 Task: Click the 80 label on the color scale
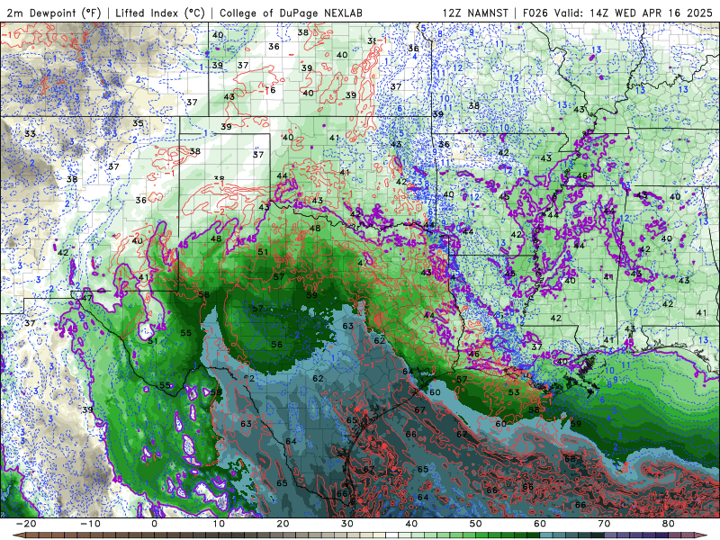[669, 524]
